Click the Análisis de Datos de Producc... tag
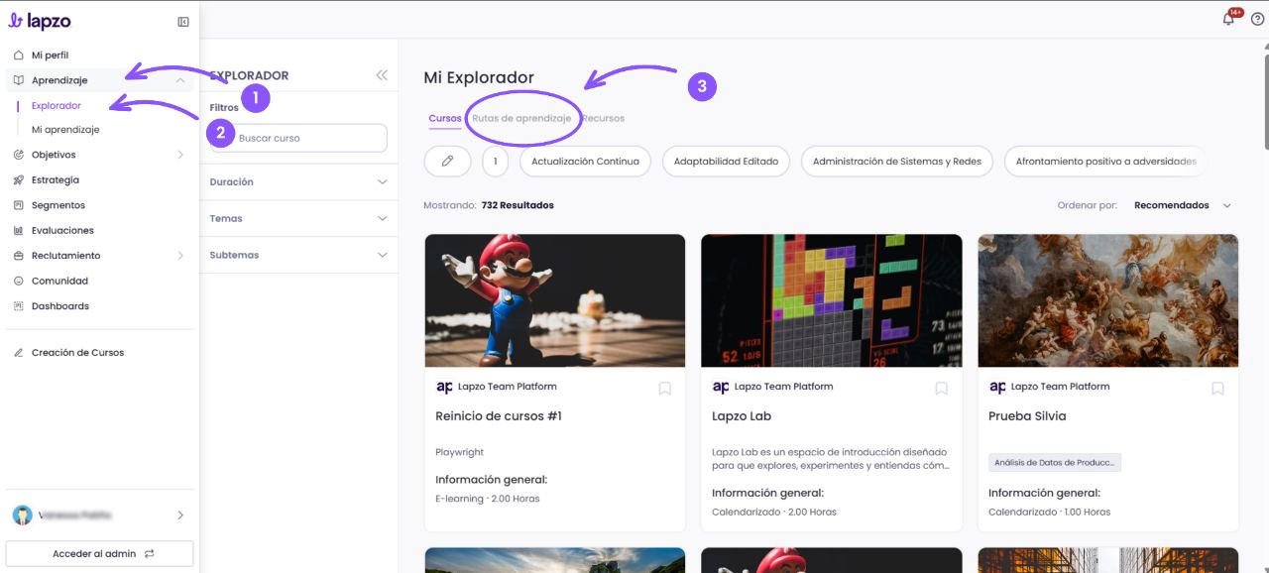This screenshot has height=573, width=1269. (1055, 463)
